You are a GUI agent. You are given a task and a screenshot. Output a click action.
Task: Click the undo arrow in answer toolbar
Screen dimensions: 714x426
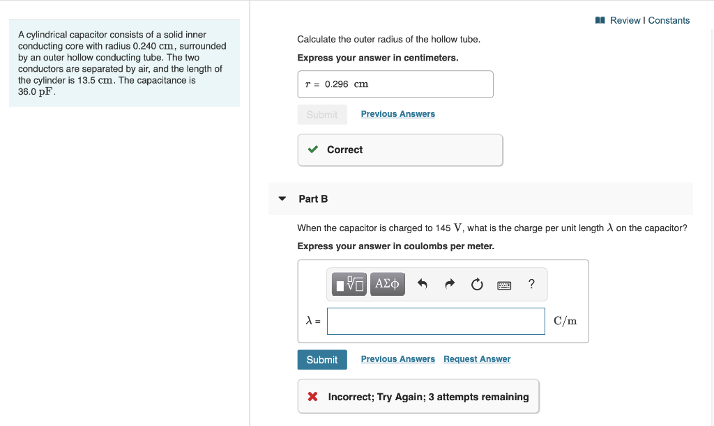[422, 284]
